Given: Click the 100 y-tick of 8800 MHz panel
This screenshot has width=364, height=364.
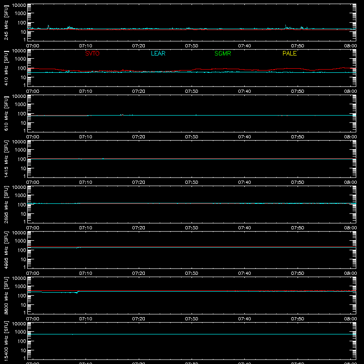Looking at the screenshot, I should click(x=22, y=295).
